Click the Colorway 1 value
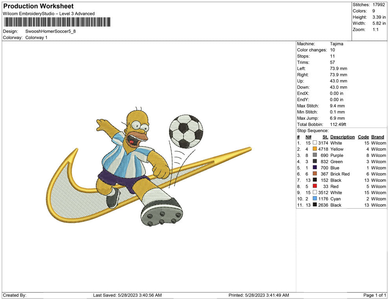 coord(36,37)
